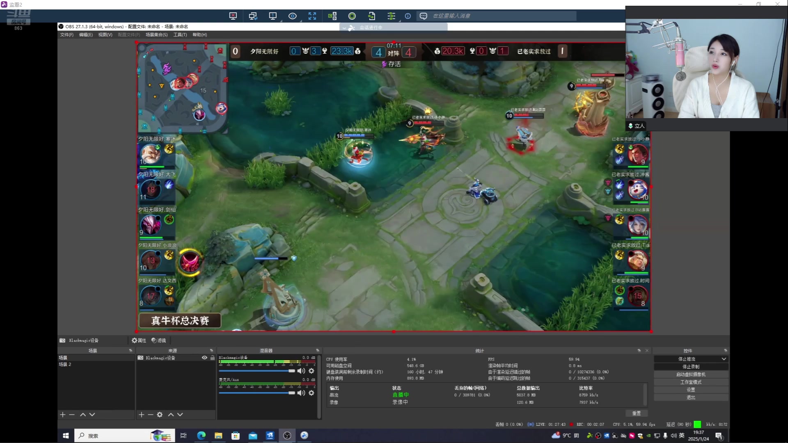Open Blackmagic设备 mixer gear settings
The image size is (788, 443).
tap(312, 371)
